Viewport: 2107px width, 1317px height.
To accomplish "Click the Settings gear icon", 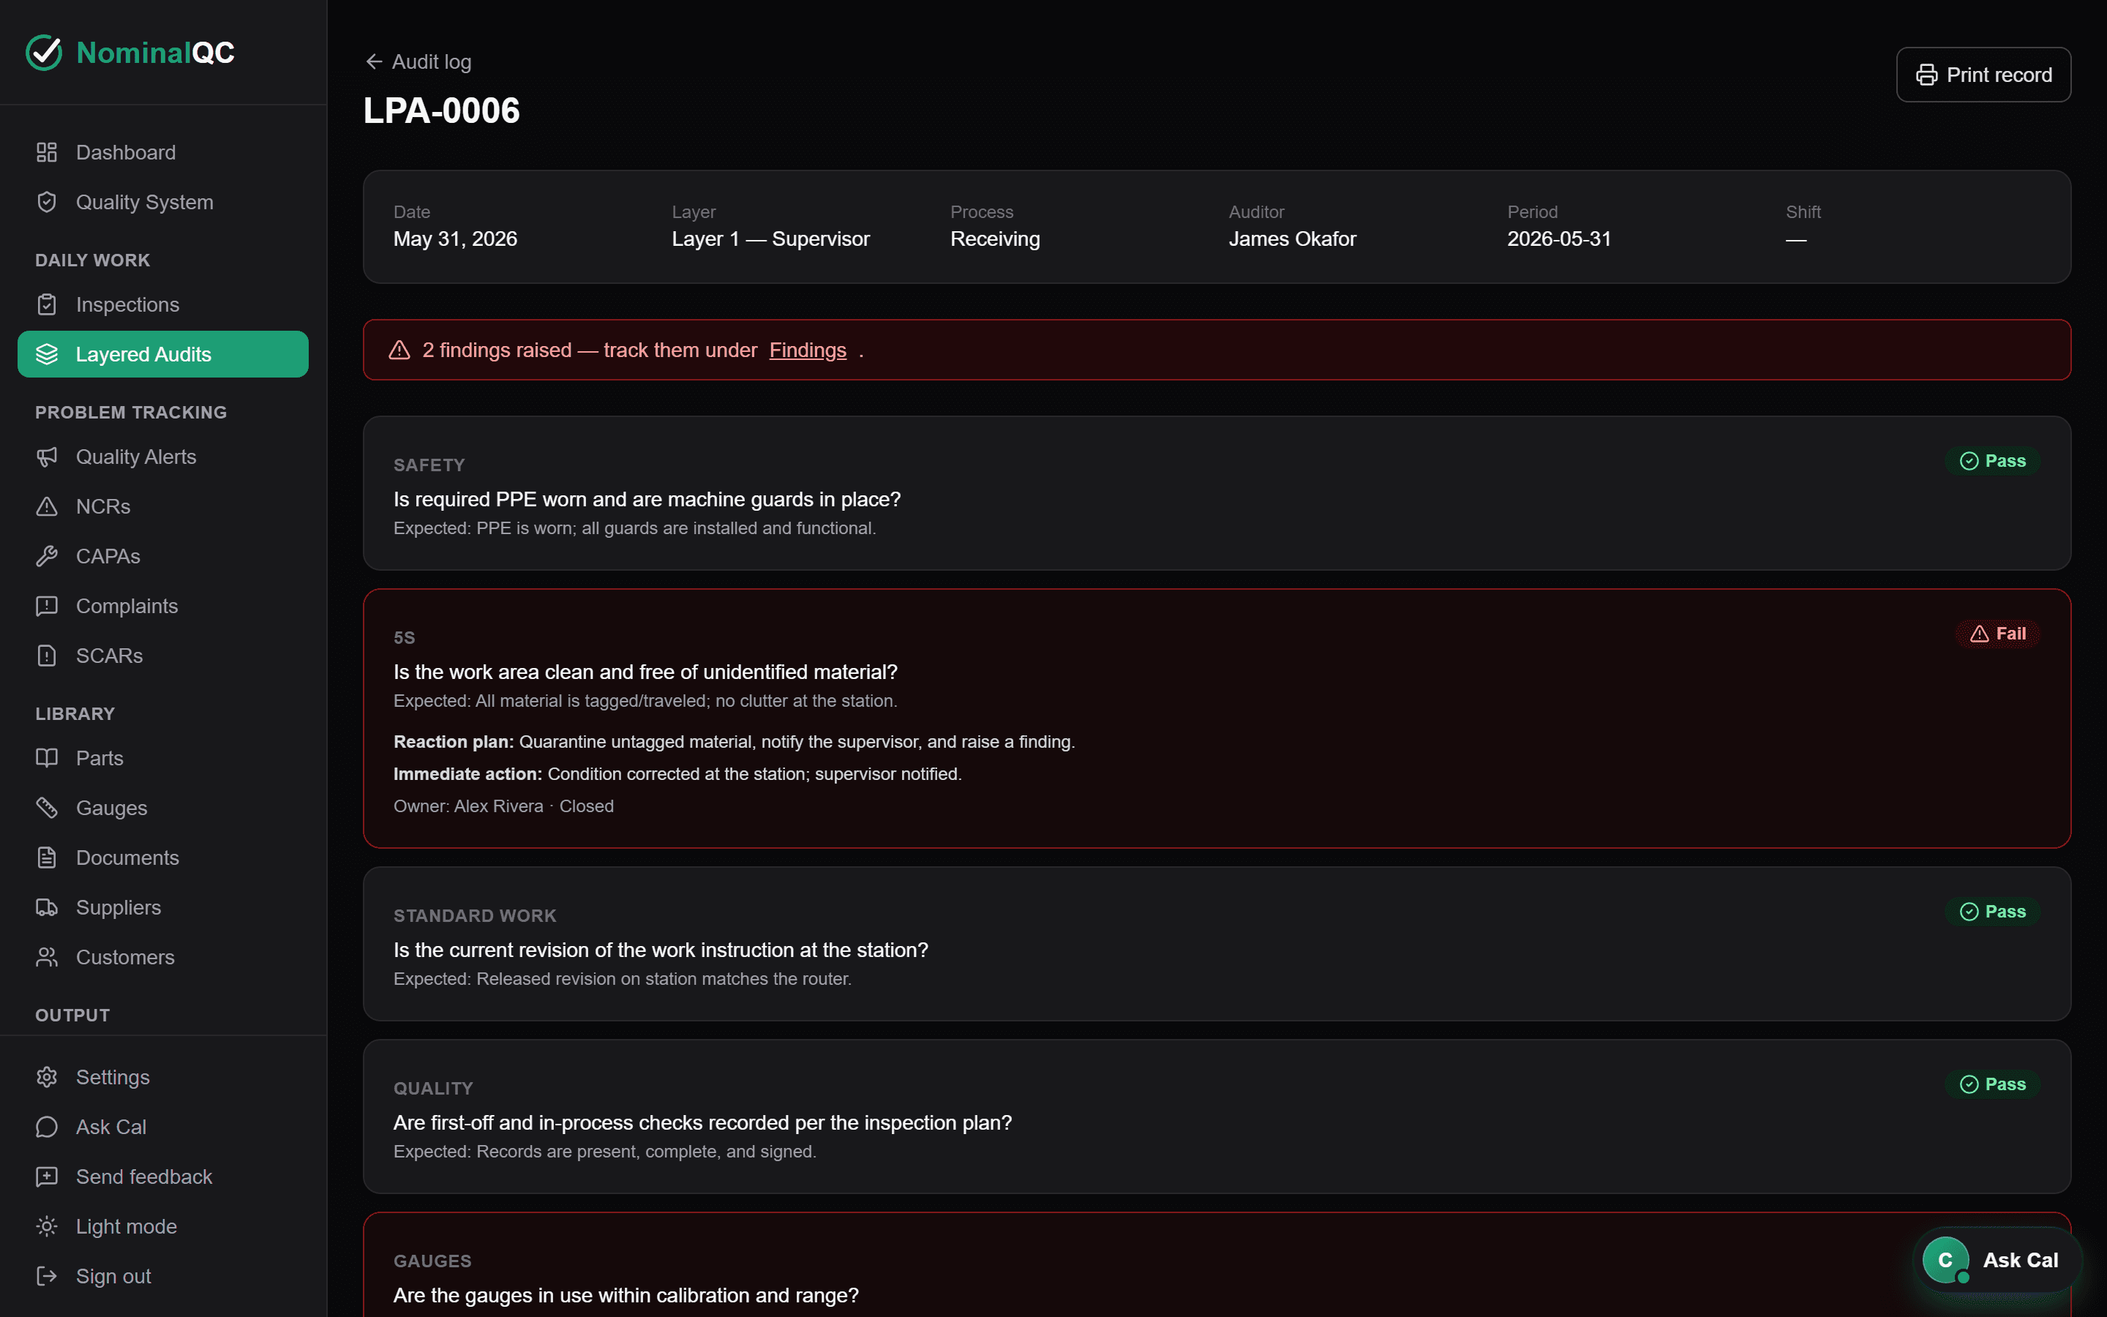I will coord(47,1076).
